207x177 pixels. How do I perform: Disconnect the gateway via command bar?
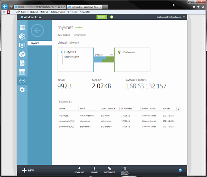pos(109,170)
